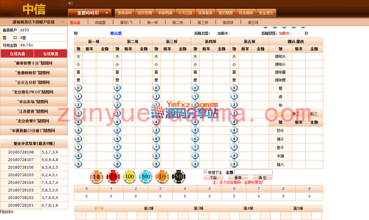Viewport: 369px width, 220px height.
Task: Select the orange 1仟 betting chip
Action: pos(162,177)
